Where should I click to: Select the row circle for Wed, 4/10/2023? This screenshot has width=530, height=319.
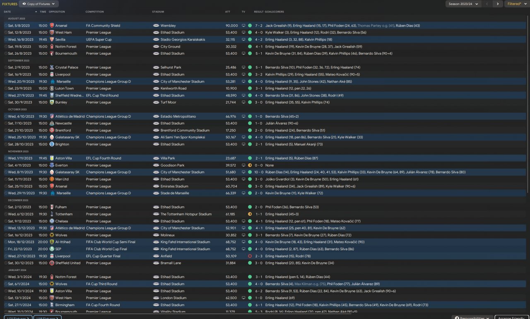click(6, 116)
